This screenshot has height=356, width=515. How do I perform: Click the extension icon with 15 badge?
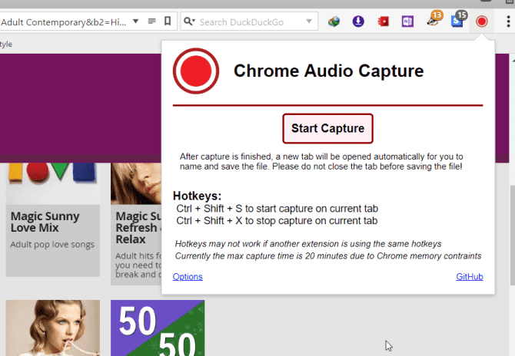(458, 20)
